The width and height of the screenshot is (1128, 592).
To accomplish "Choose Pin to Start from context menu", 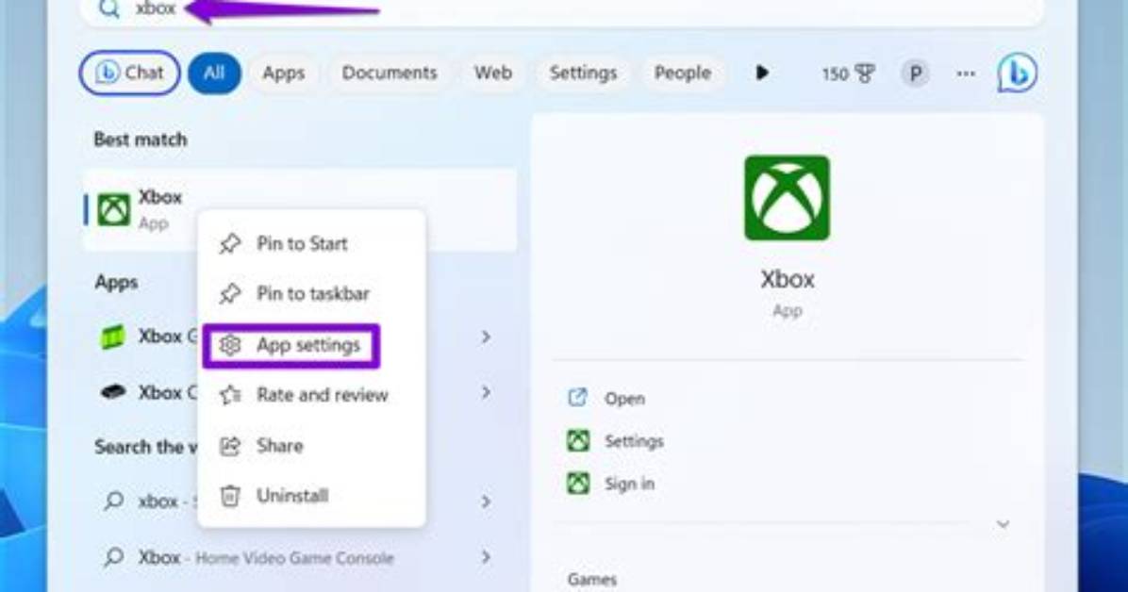I will 311,244.
